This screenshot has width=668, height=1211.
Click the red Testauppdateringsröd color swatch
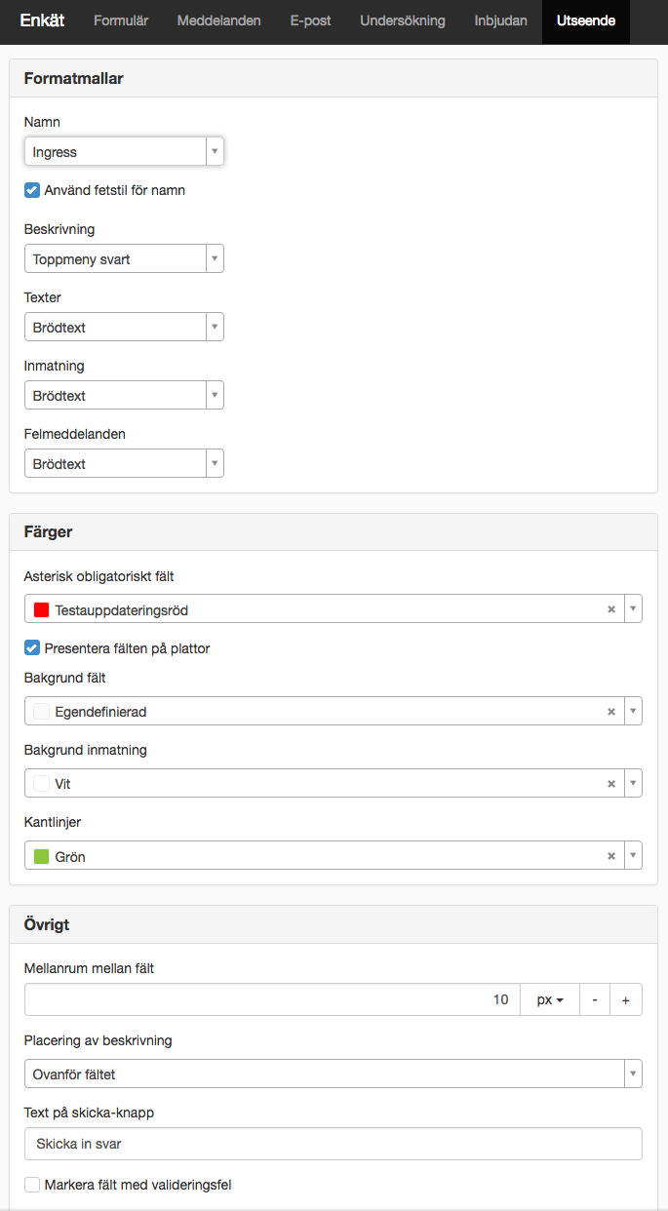click(41, 609)
